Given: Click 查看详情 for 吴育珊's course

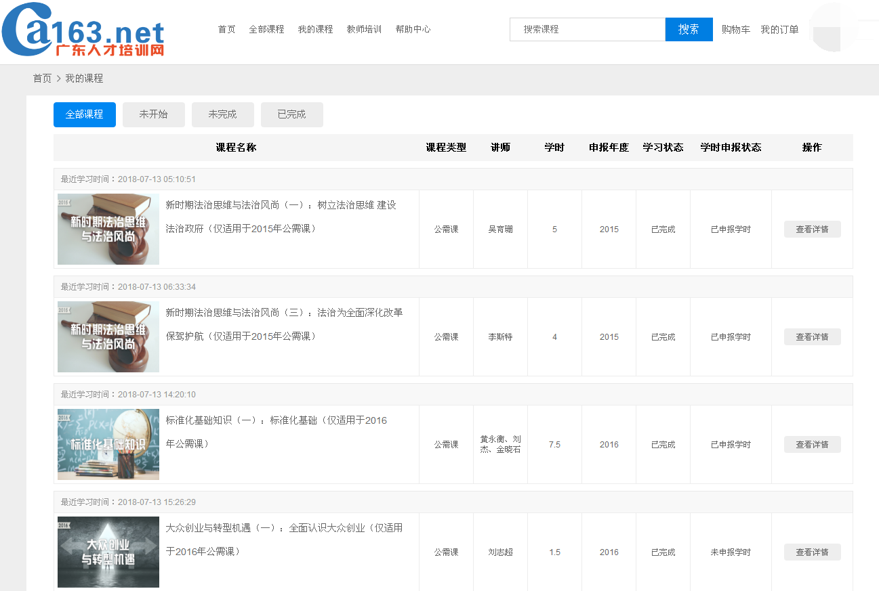Looking at the screenshot, I should click(x=812, y=229).
